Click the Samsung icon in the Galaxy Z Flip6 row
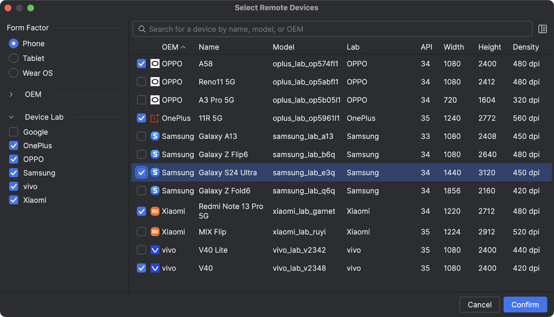The height and width of the screenshot is (317, 554). tap(155, 155)
